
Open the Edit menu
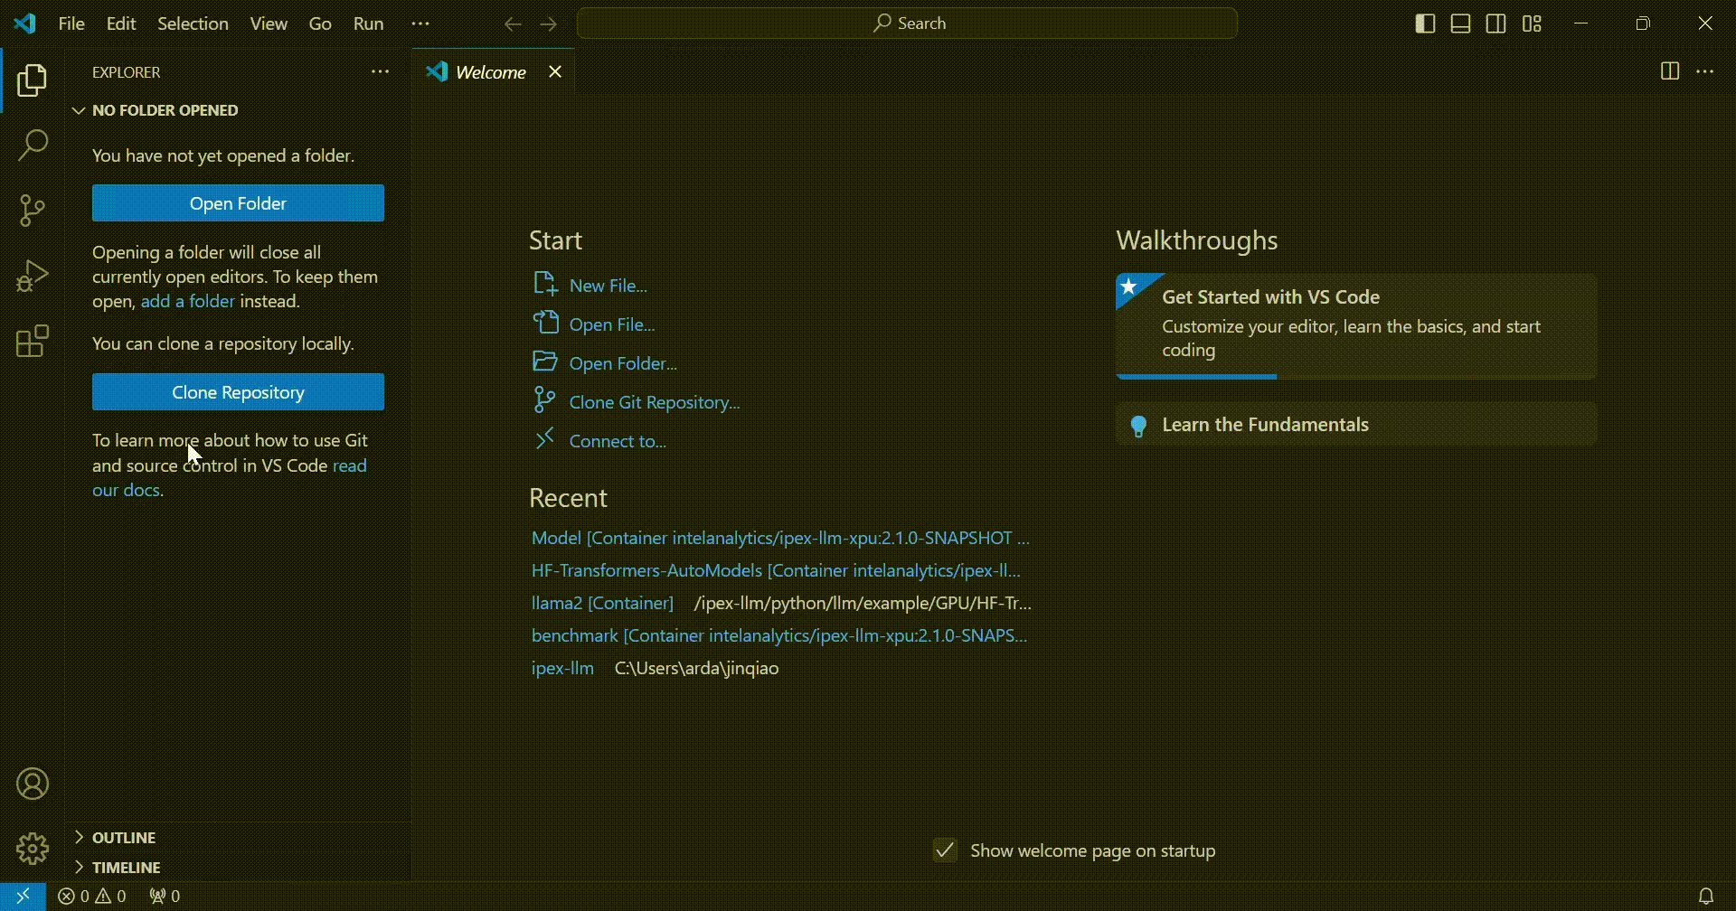click(121, 23)
